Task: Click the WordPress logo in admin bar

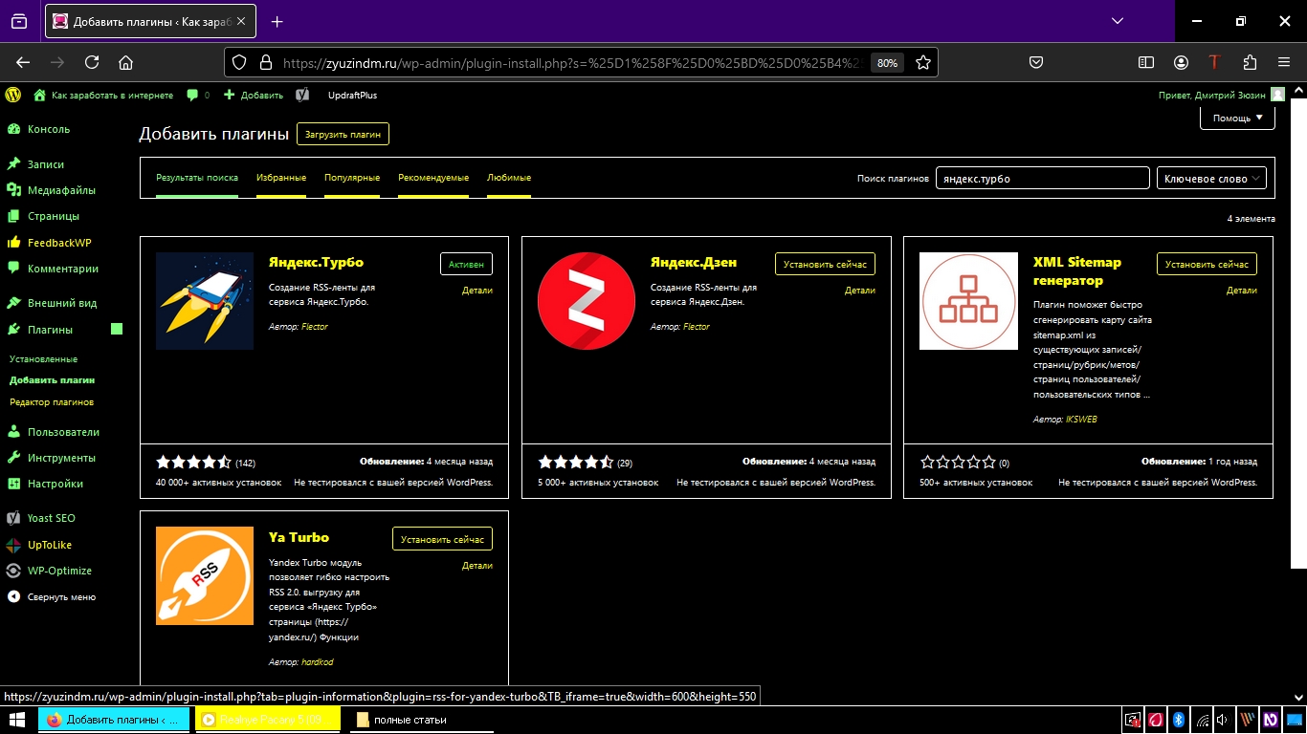Action: click(12, 95)
